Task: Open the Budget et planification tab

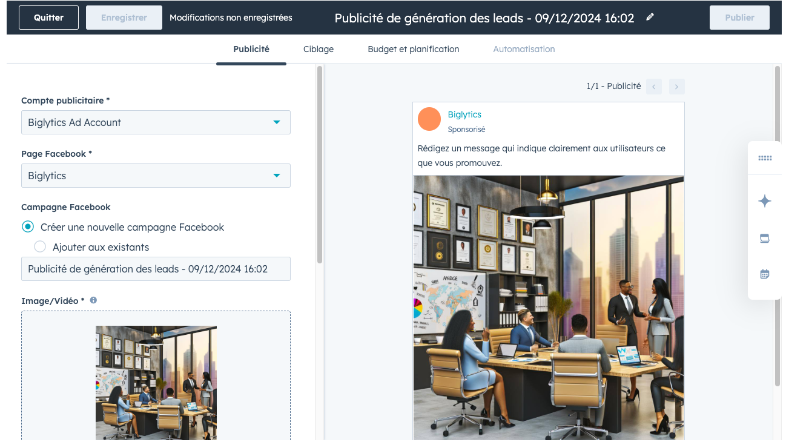Action: (x=413, y=49)
